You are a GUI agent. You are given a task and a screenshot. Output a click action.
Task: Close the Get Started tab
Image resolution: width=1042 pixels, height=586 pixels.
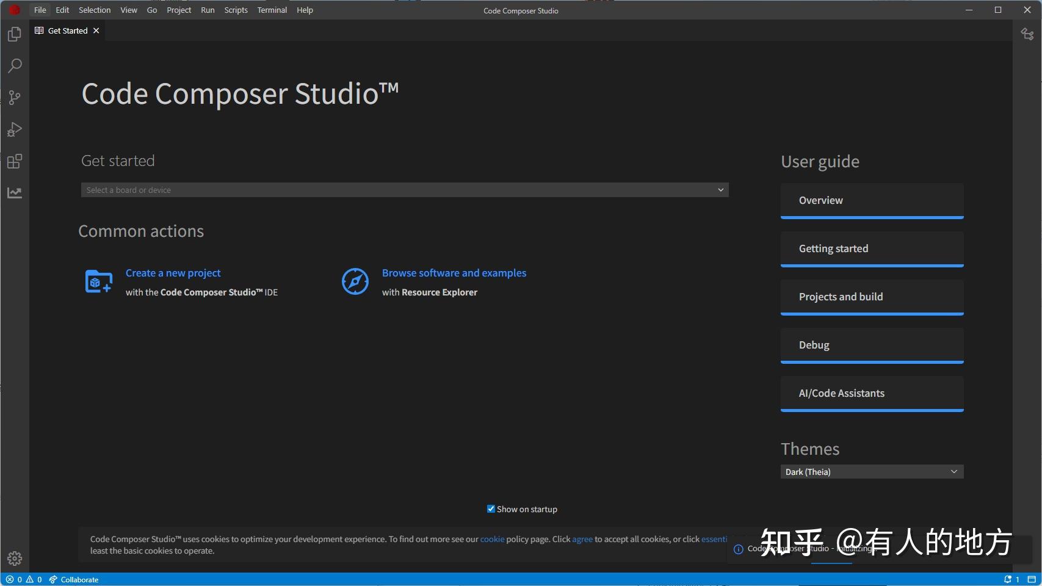click(x=96, y=31)
